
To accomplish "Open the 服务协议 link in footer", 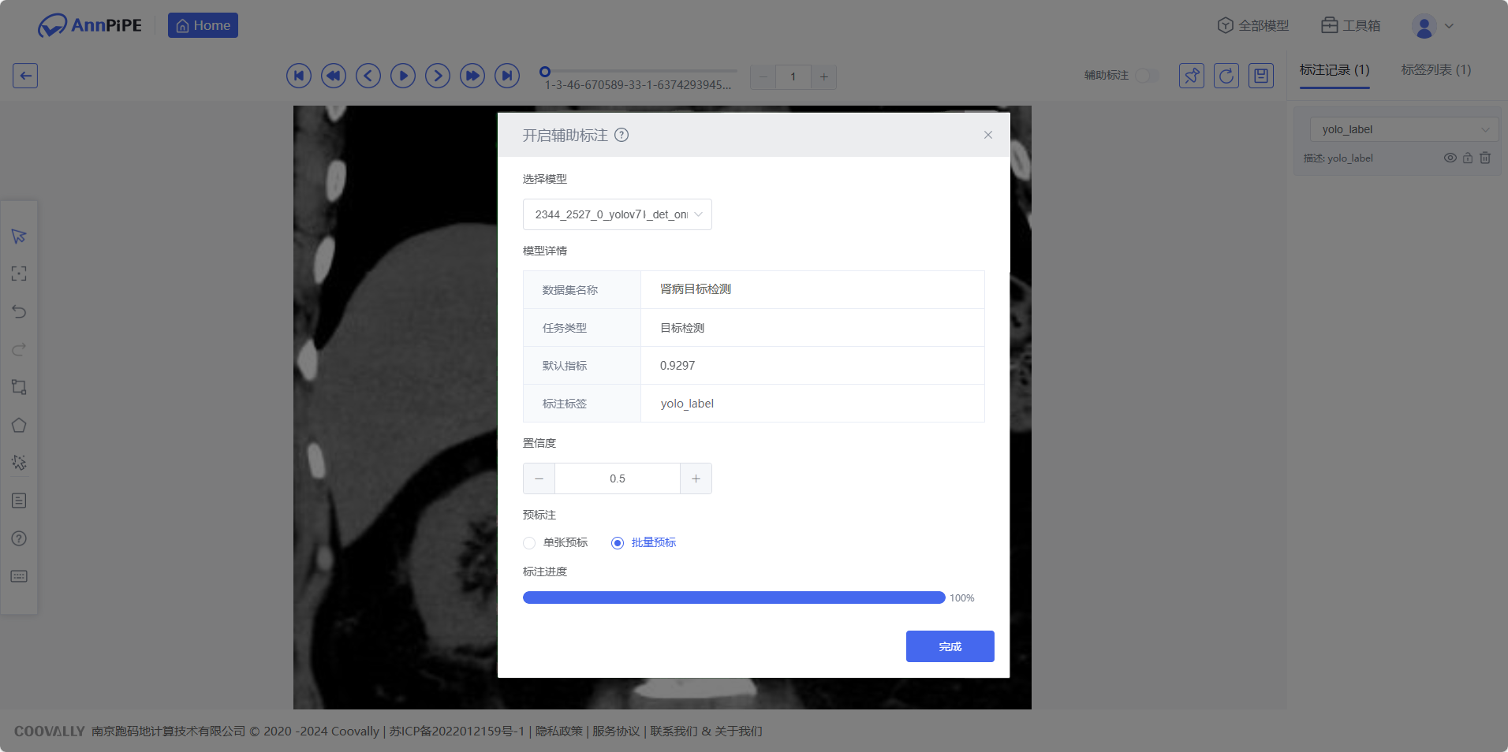I will [x=616, y=731].
